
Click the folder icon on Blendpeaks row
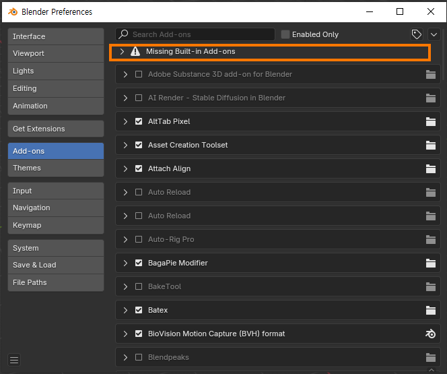tap(430, 357)
